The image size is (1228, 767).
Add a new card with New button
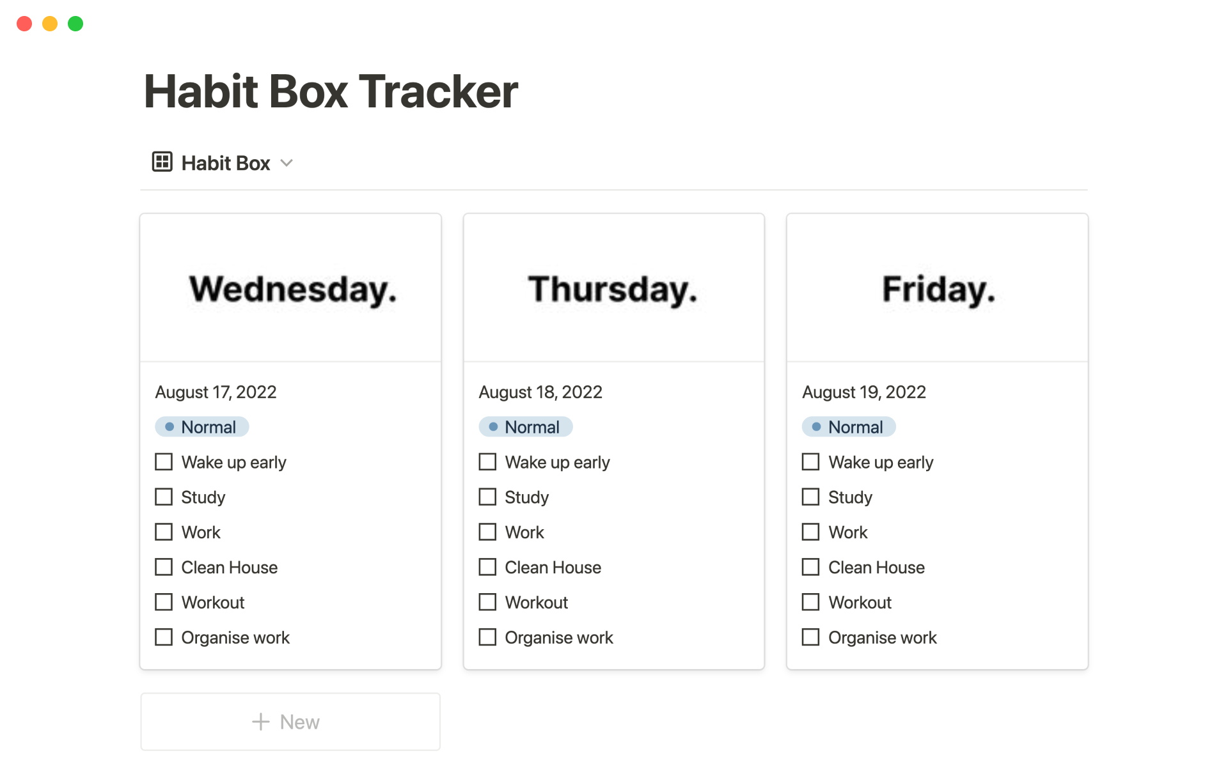[x=290, y=722]
